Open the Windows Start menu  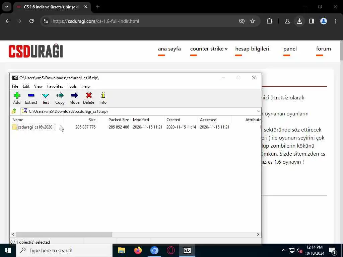[x=8, y=250]
